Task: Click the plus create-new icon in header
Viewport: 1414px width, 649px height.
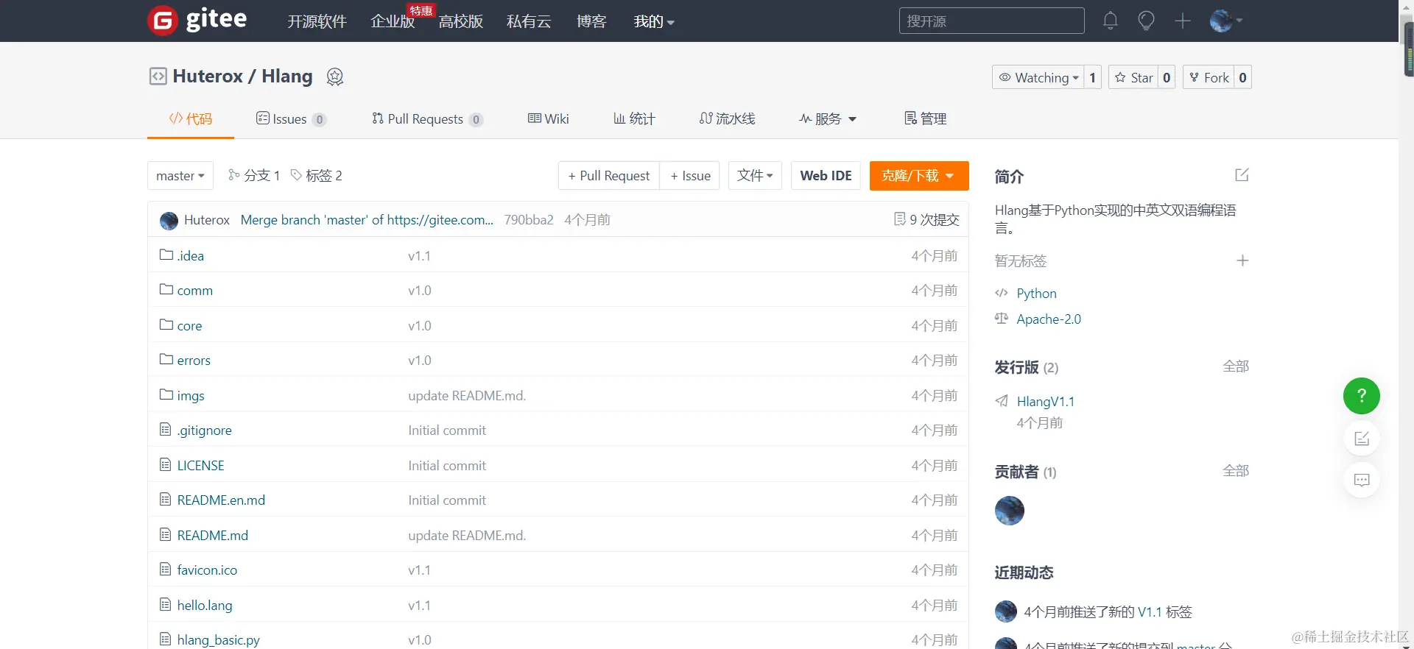Action: point(1183,21)
